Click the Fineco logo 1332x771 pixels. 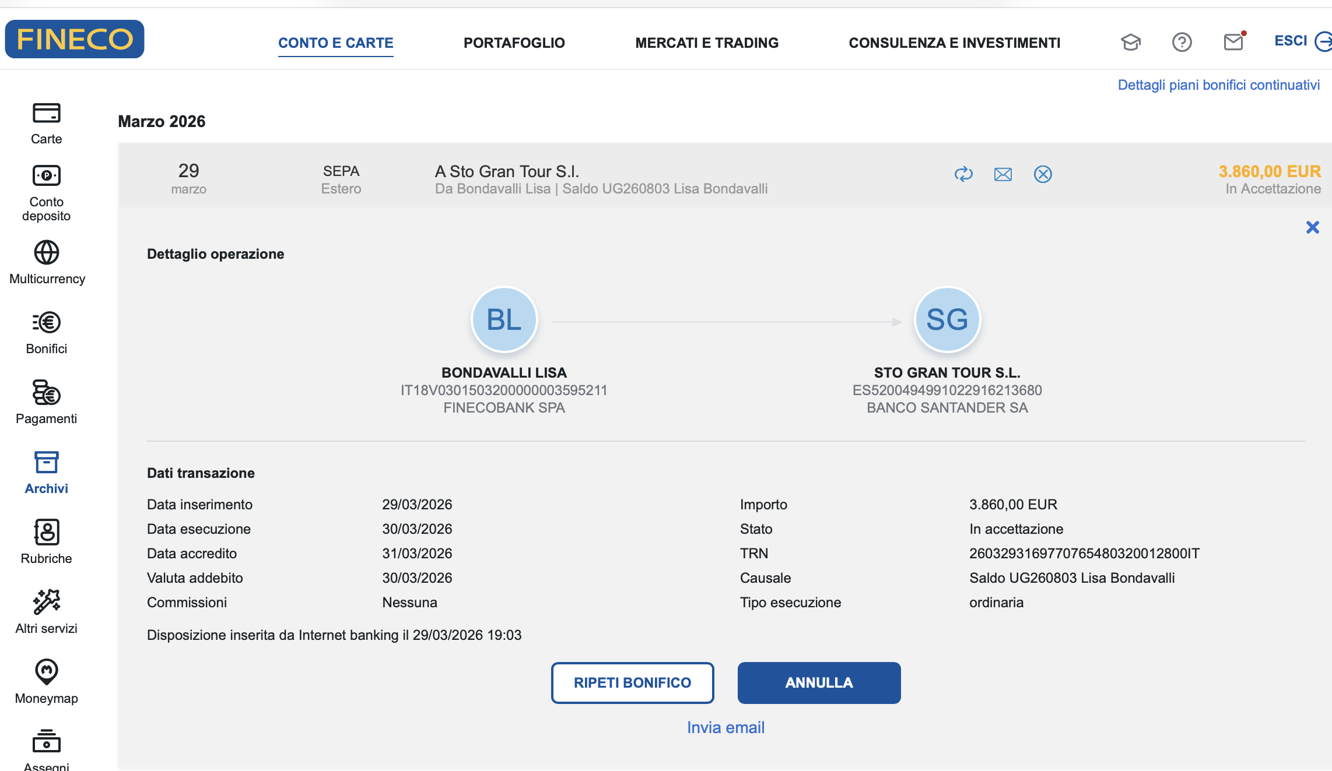(75, 39)
